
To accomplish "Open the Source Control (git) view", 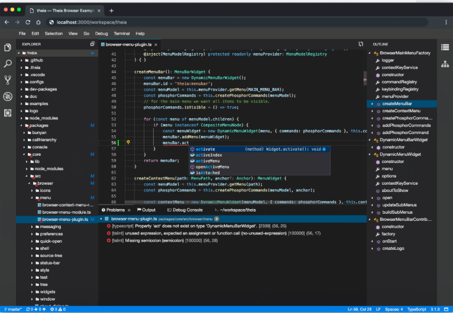I will point(8,80).
